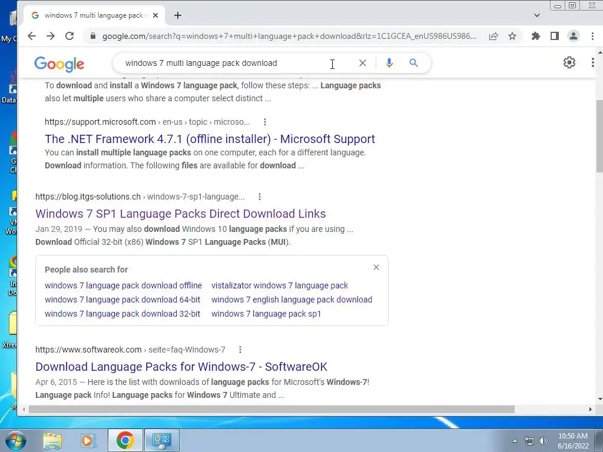The image size is (603, 452).
Task: Run search with magnifier icon
Action: [414, 63]
